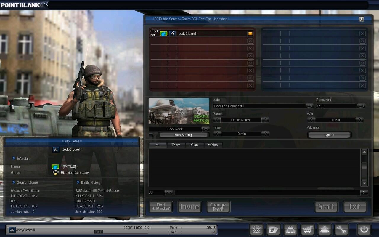This screenshot has height=237, width=379.
Task: Click rank badge in bottom status bar
Action: 12,230
